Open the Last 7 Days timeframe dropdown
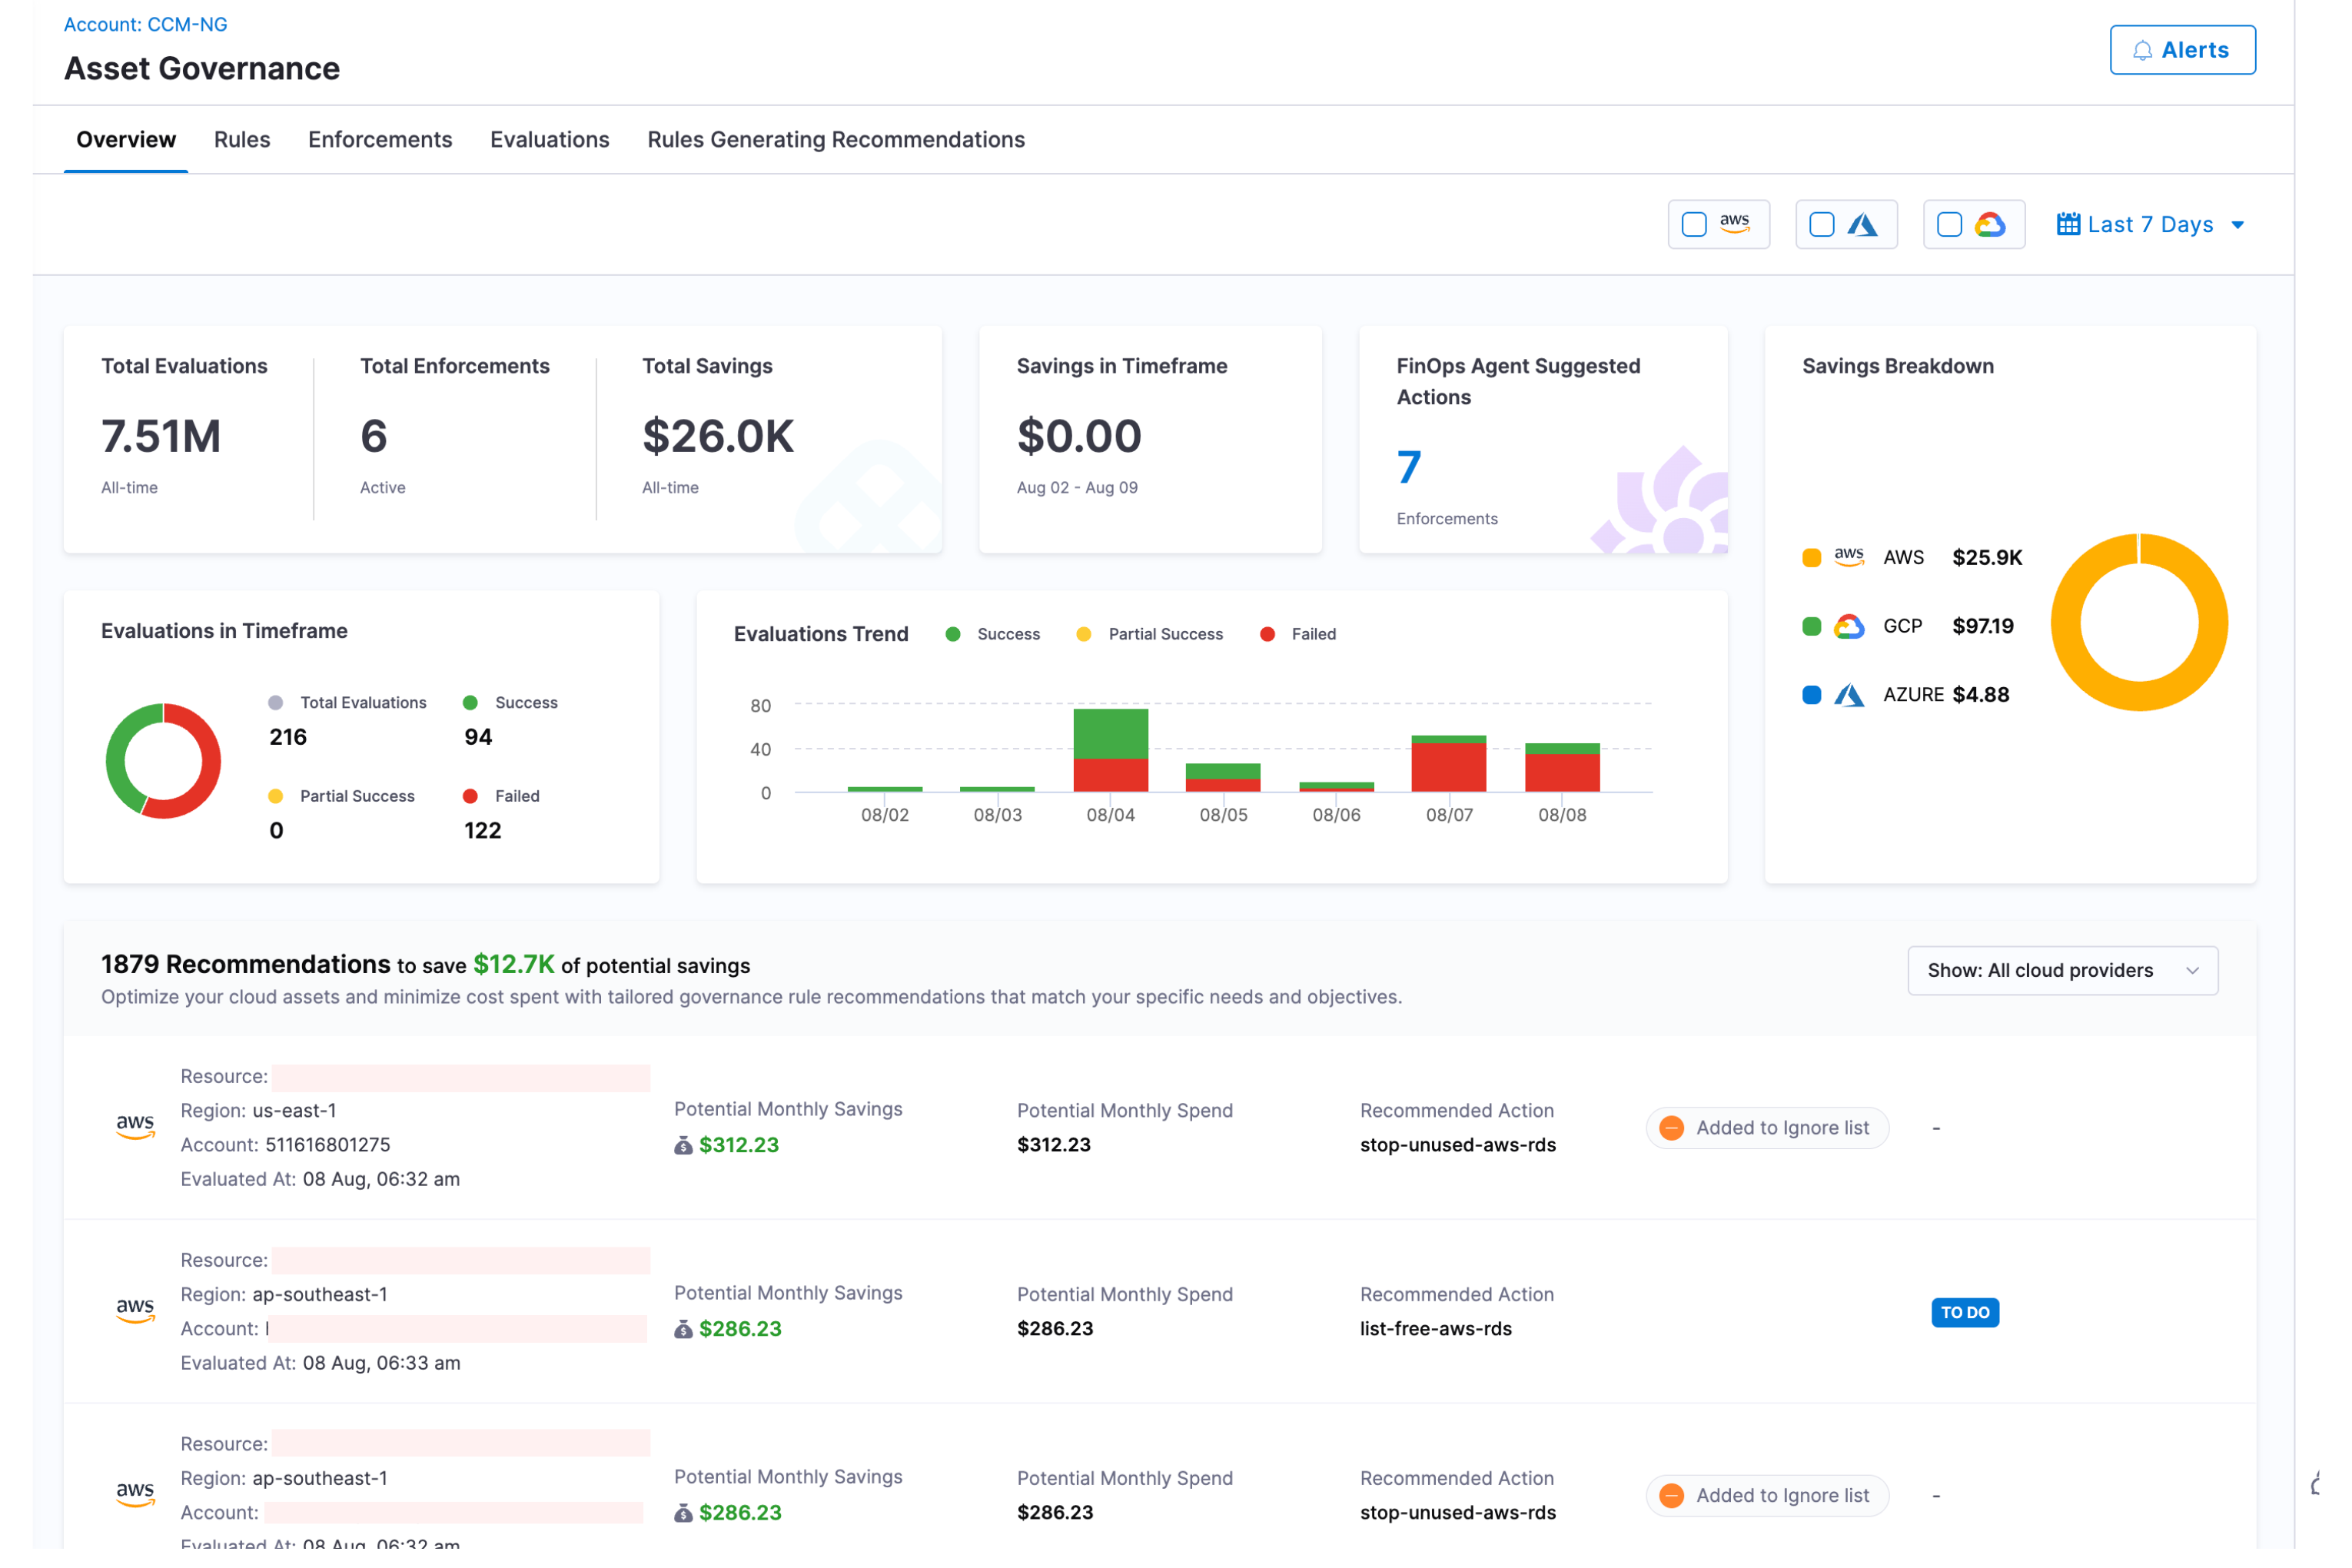The image size is (2352, 1568). click(2150, 225)
